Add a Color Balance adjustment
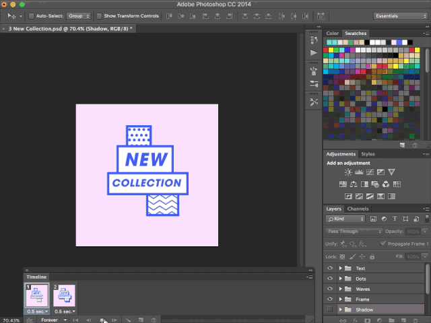 point(354,184)
